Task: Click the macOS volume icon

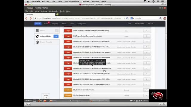Action: pos(149,1)
